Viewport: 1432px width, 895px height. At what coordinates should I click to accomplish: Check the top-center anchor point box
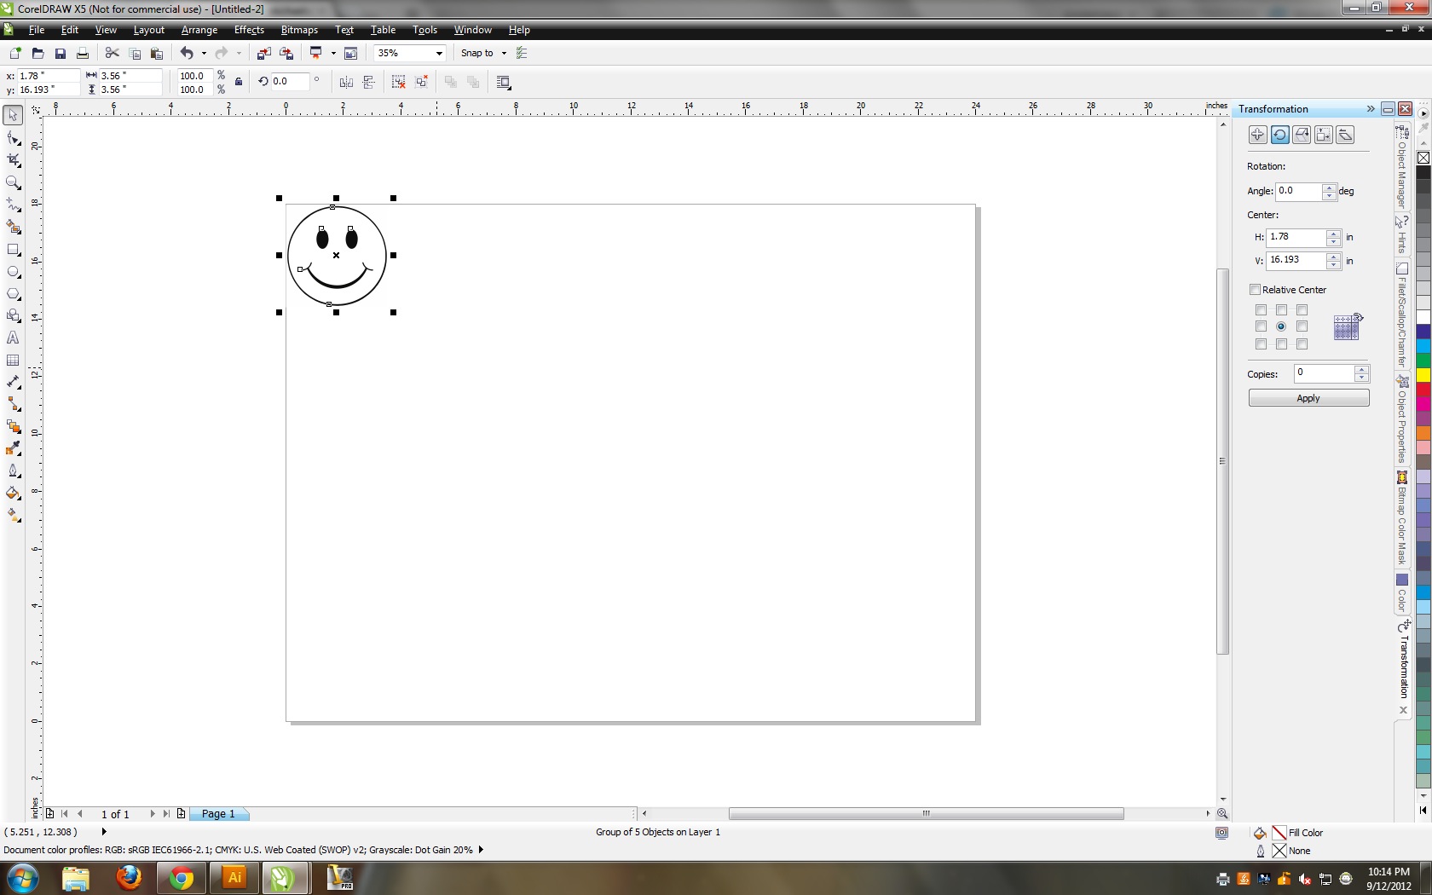click(1281, 310)
